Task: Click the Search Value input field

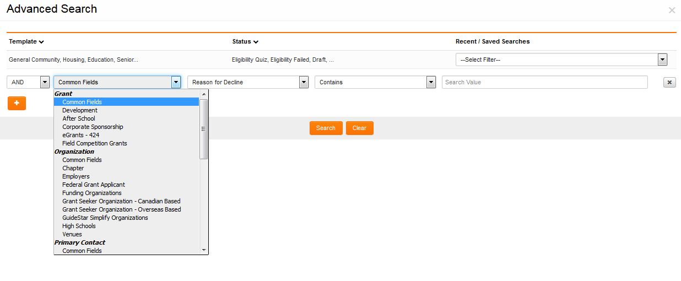Action: 544,82
